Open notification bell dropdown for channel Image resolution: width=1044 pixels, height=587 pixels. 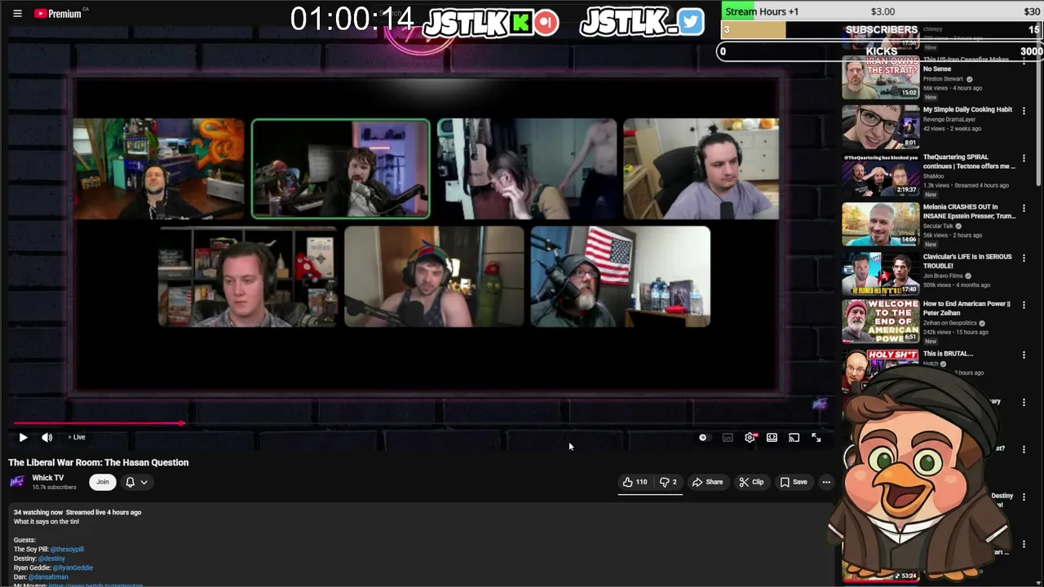136,482
